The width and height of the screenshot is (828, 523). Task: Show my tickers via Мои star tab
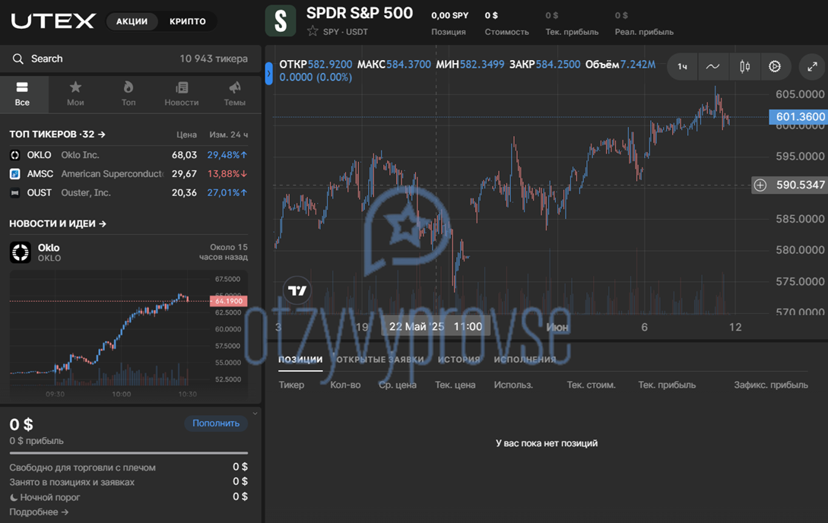75,94
